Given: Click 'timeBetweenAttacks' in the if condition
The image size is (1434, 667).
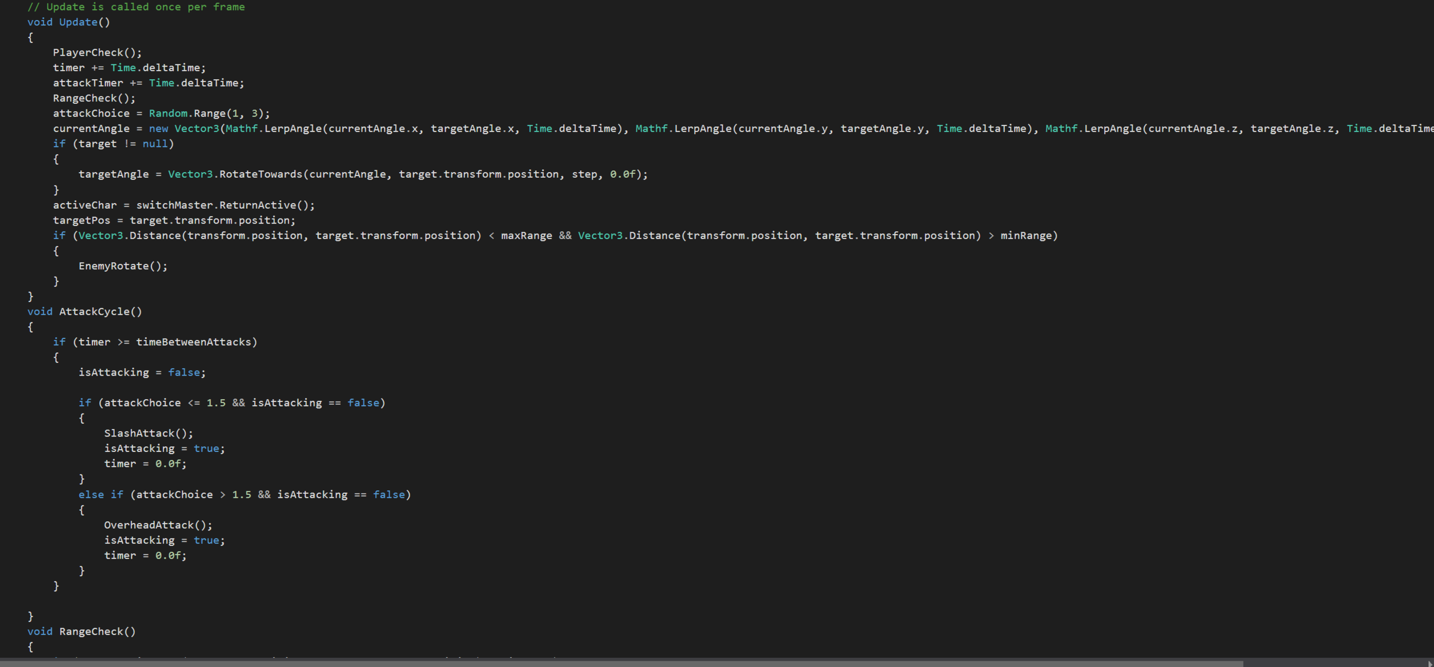Looking at the screenshot, I should [193, 342].
